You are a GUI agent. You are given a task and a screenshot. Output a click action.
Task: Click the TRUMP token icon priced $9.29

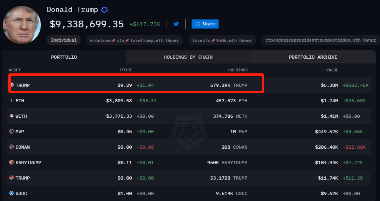tap(12, 85)
